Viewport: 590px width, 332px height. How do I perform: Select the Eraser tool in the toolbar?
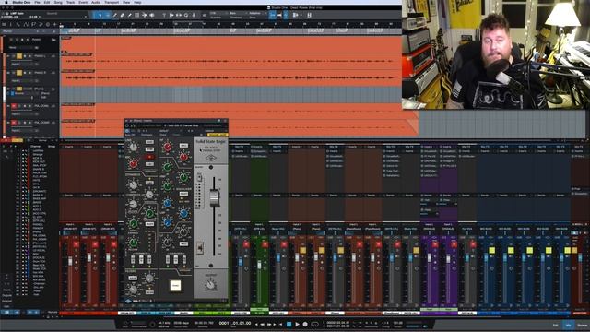[123, 15]
